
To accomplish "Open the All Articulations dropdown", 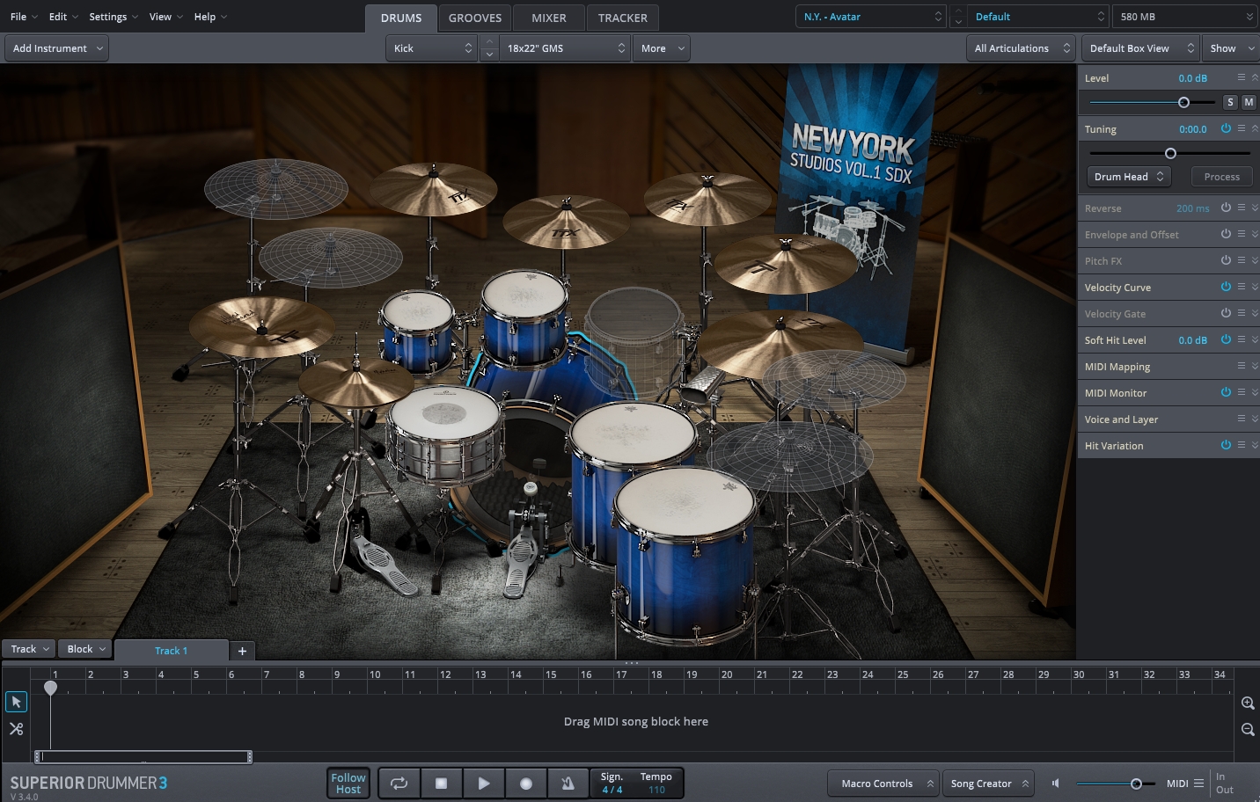I will click(x=1020, y=48).
